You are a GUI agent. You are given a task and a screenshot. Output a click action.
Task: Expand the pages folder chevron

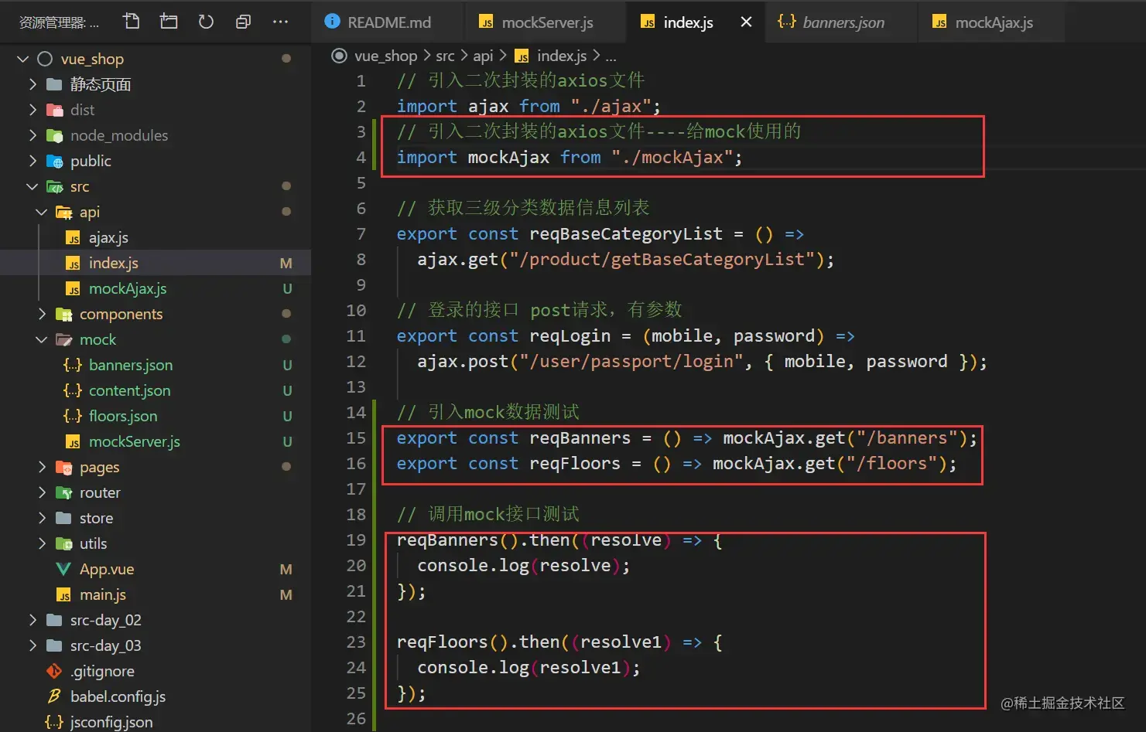click(42, 467)
